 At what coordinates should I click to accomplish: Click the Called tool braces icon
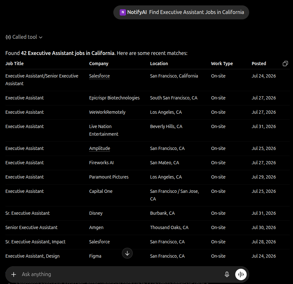point(8,37)
